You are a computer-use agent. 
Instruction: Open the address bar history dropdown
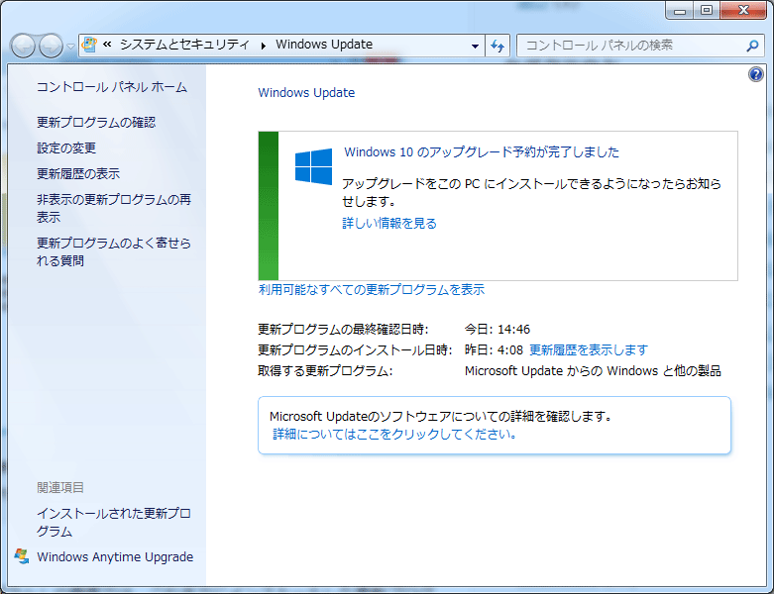[x=475, y=46]
